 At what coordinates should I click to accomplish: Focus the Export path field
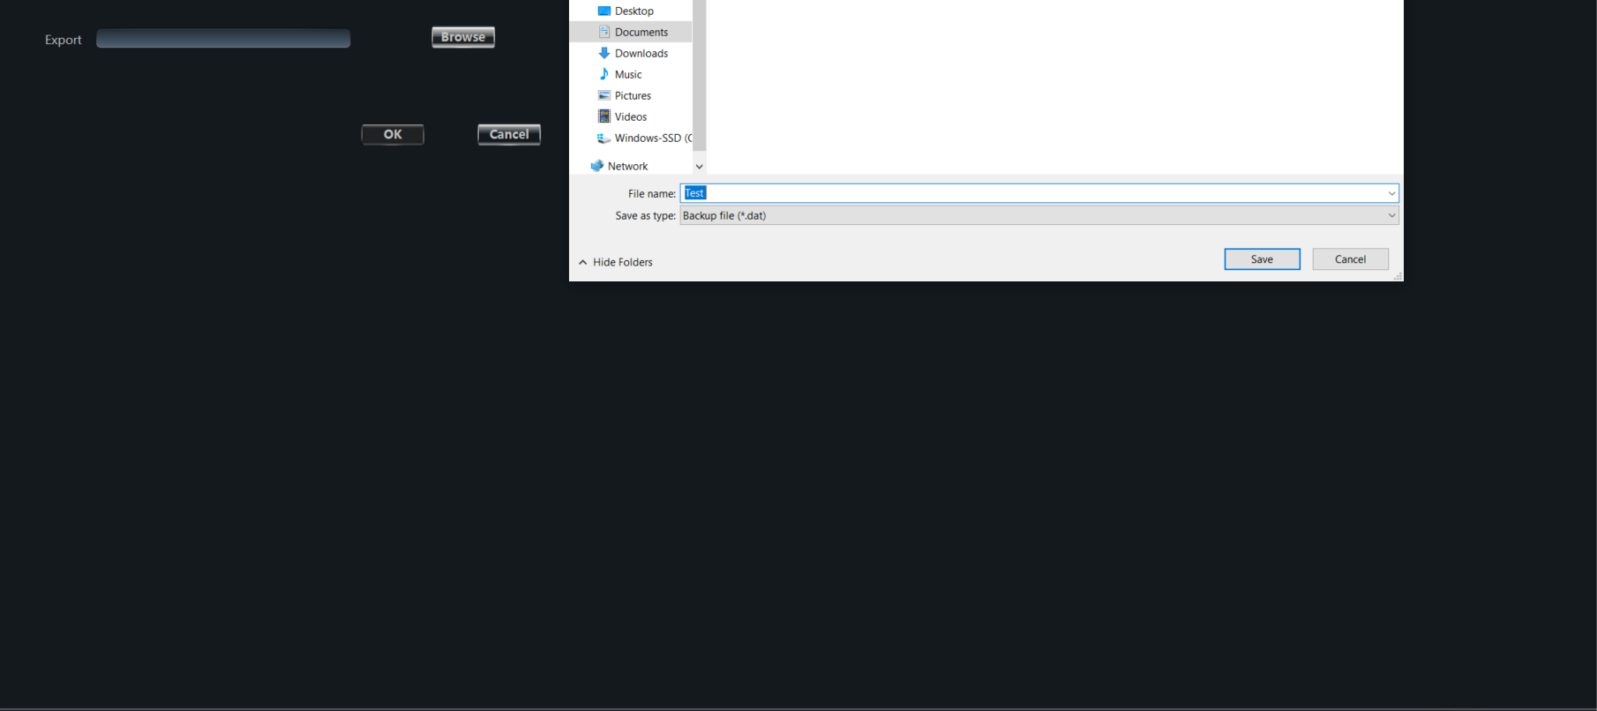coord(223,39)
